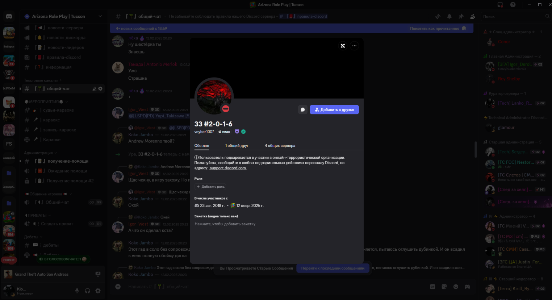
Task: Open gift icon in message bar
Action: [x=432, y=287]
